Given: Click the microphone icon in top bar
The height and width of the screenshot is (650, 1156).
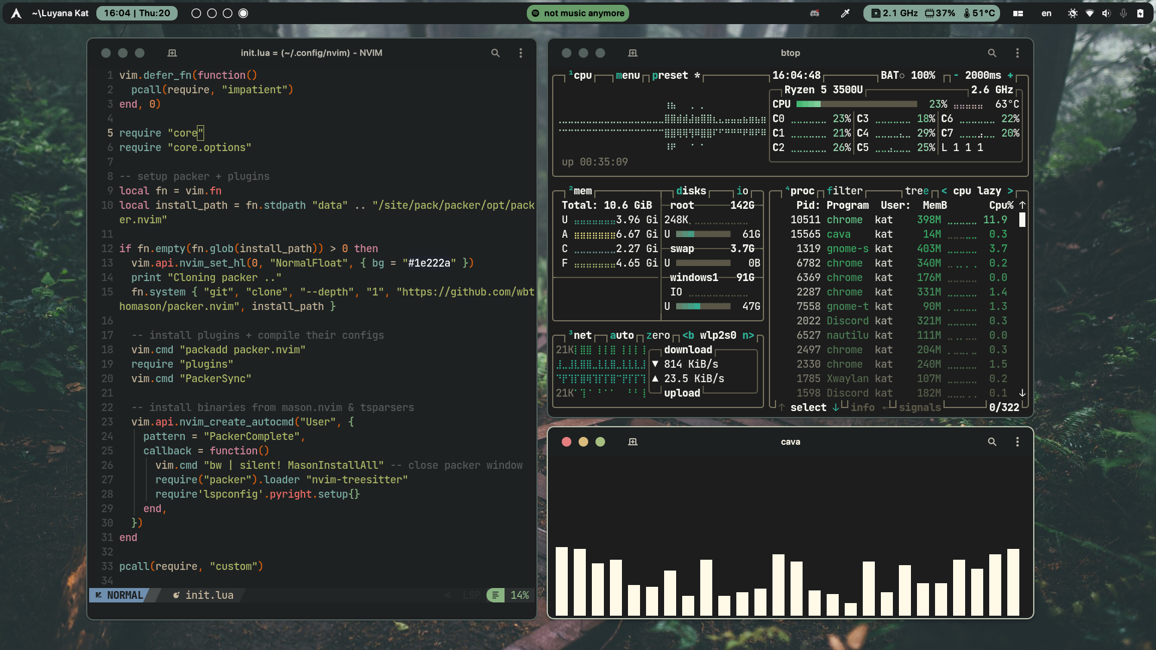Looking at the screenshot, I should tap(1123, 13).
